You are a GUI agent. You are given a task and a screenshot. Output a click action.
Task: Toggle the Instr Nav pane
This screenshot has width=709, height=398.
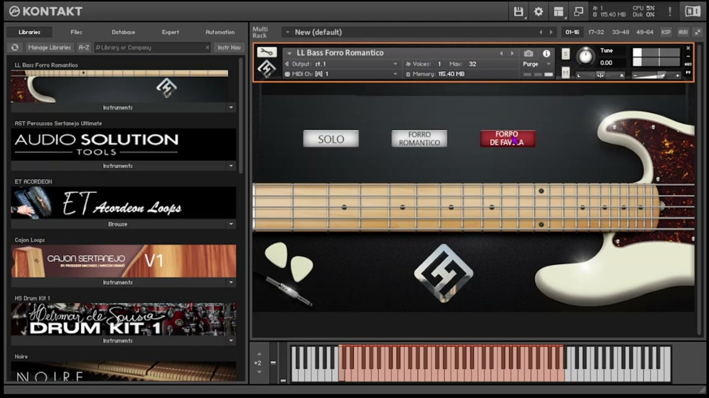[x=229, y=48]
